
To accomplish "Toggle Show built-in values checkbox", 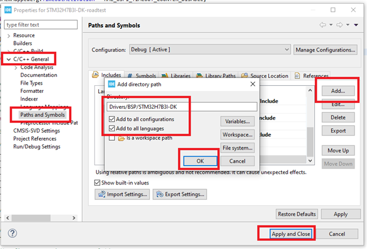I will pos(97,183).
